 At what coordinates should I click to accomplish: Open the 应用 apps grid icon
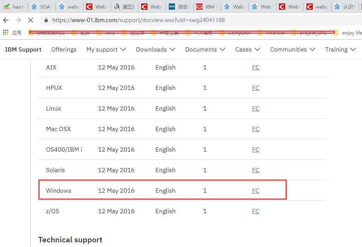[5, 33]
